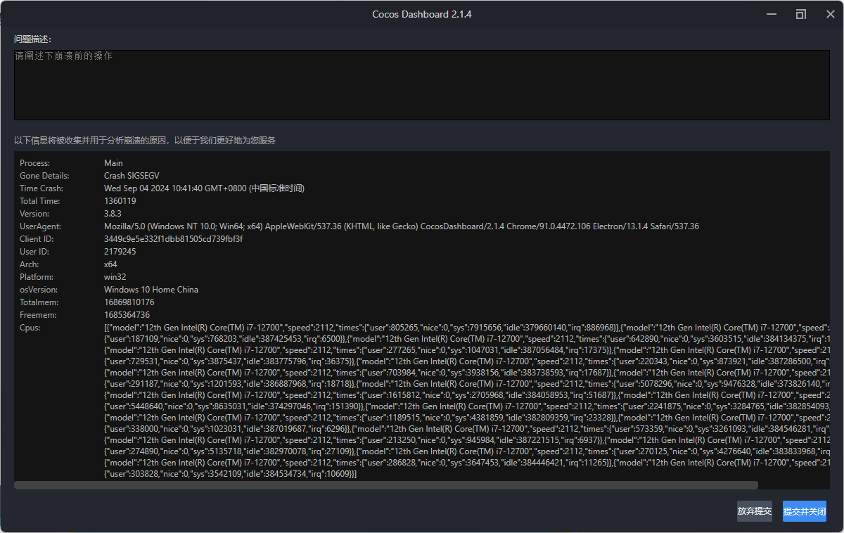
Task: Click the Process label
Action: tap(35, 163)
